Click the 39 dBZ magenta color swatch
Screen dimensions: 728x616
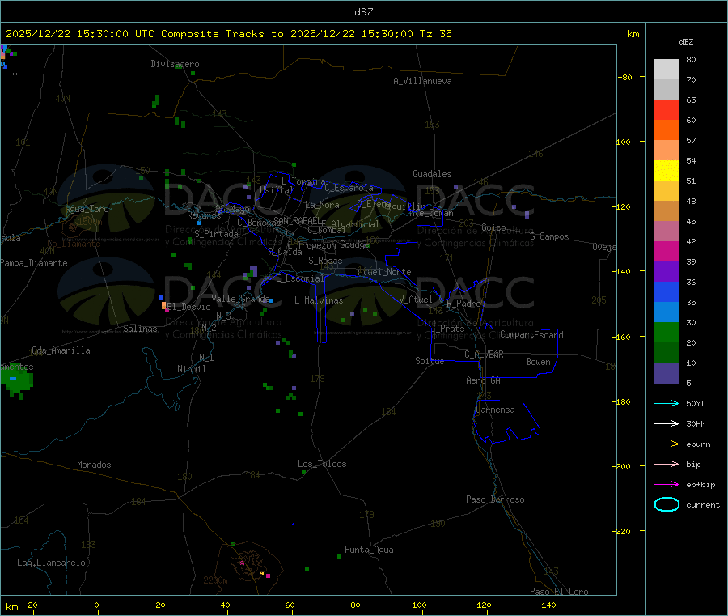pos(667,251)
